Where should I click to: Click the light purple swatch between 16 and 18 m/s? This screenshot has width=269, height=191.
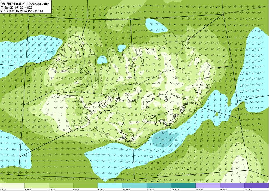click(x=208, y=186)
